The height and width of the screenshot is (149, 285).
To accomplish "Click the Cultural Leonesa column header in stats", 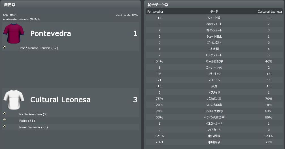I will [269, 12].
